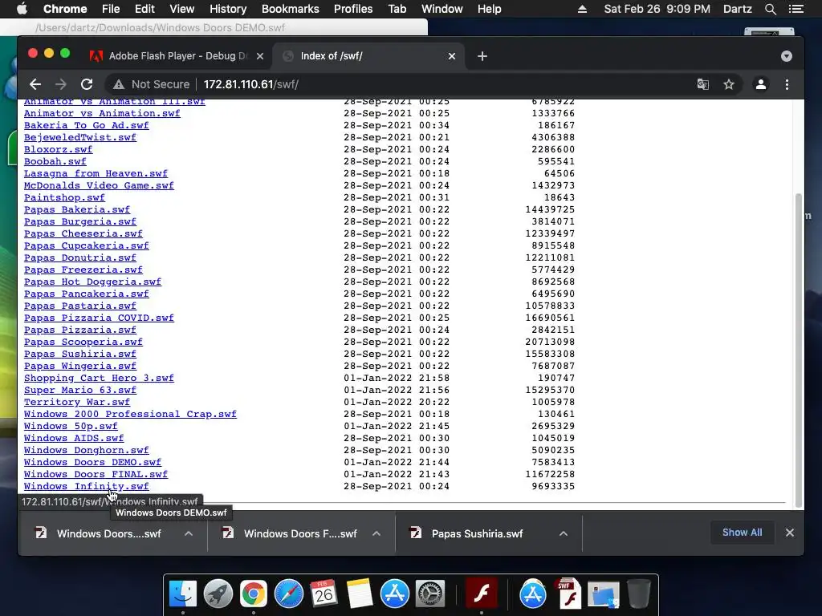Screen dimensions: 822x616
Task: Close the downloads bar
Action: (790, 533)
